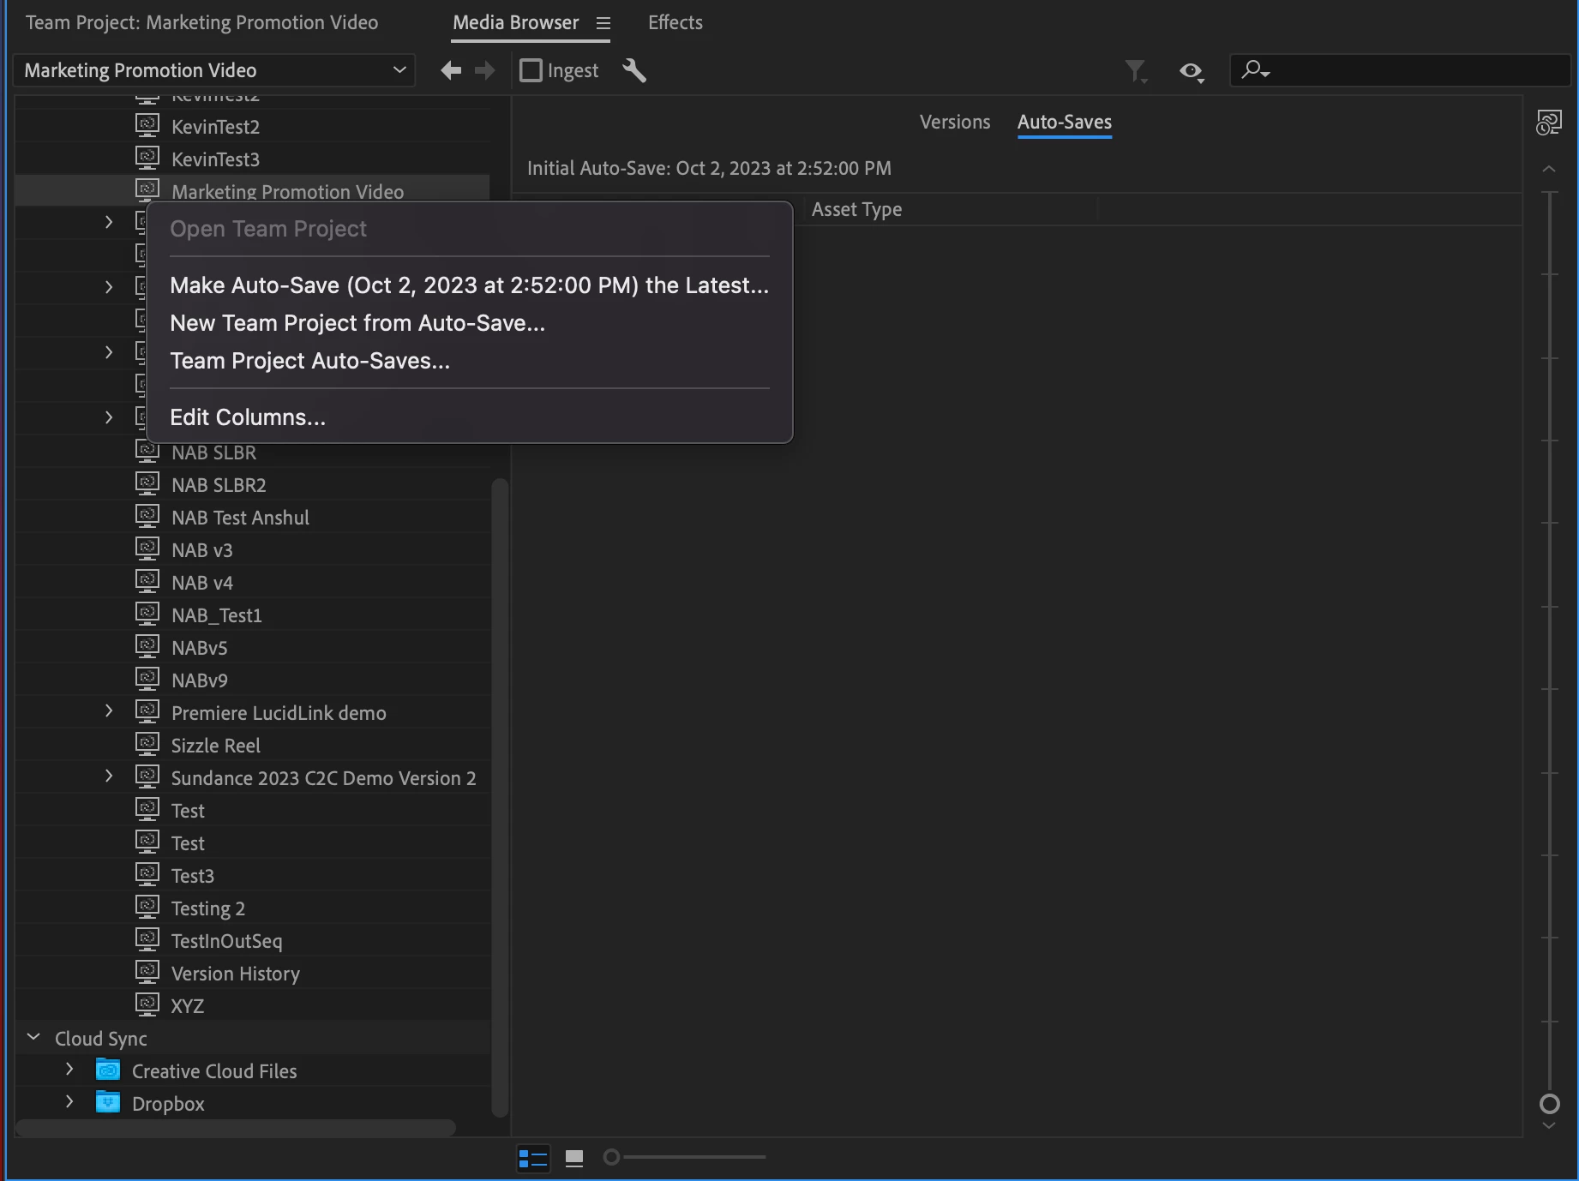
Task: Enable the Ingest checkbox
Action: click(531, 70)
